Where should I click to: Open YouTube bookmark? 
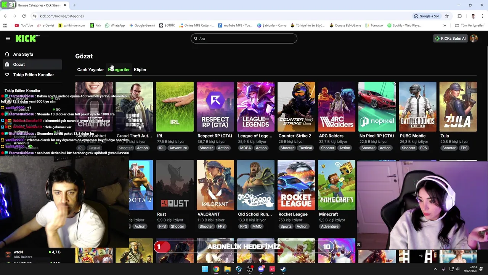pos(24,26)
